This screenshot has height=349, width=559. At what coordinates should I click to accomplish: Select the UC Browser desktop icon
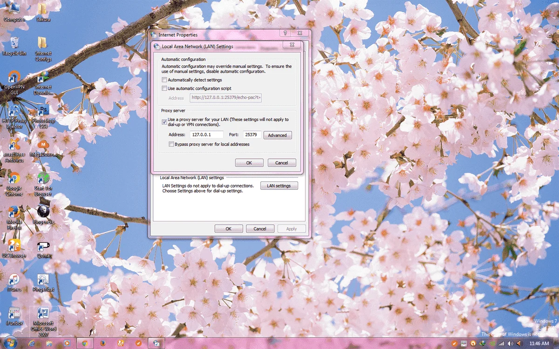(x=14, y=248)
